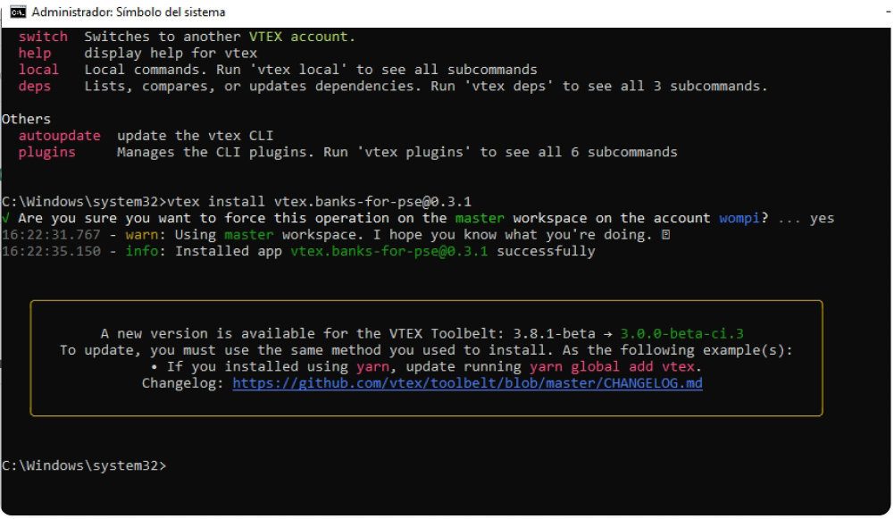Click the 'plugins' command under Others

coord(46,152)
